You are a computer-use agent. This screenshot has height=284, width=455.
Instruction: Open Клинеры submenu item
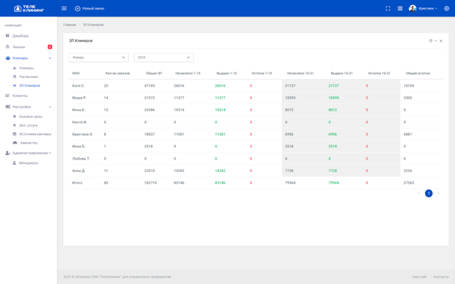point(26,68)
